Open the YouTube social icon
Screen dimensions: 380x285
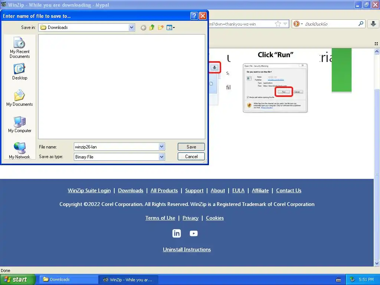[x=194, y=233]
